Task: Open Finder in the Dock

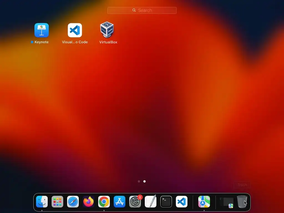Action: [x=42, y=202]
